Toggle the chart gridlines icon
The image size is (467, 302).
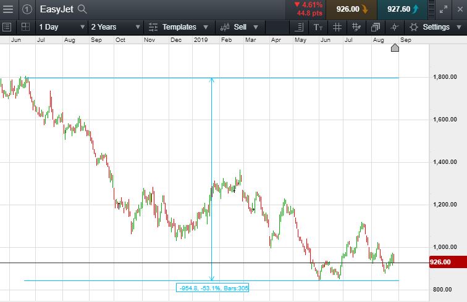(x=337, y=27)
